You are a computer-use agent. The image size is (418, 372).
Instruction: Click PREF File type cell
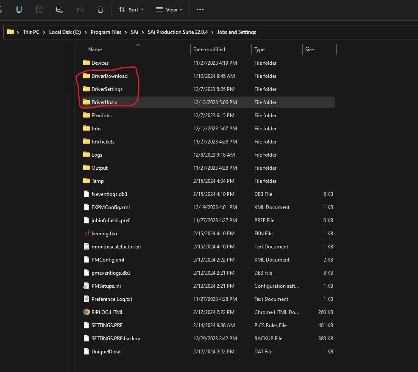tap(264, 220)
